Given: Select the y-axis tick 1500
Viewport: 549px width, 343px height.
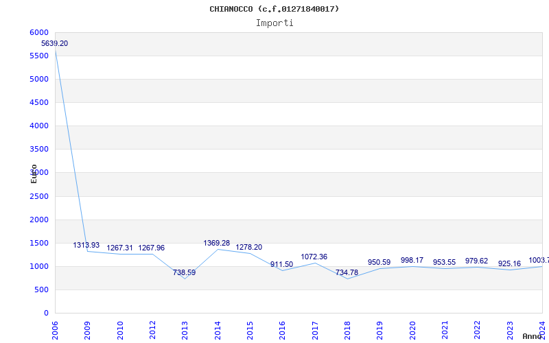Looking at the screenshot, I should click(x=39, y=244).
